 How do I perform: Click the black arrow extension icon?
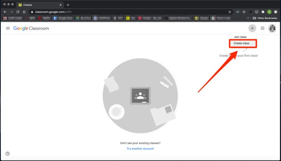pos(250,12)
